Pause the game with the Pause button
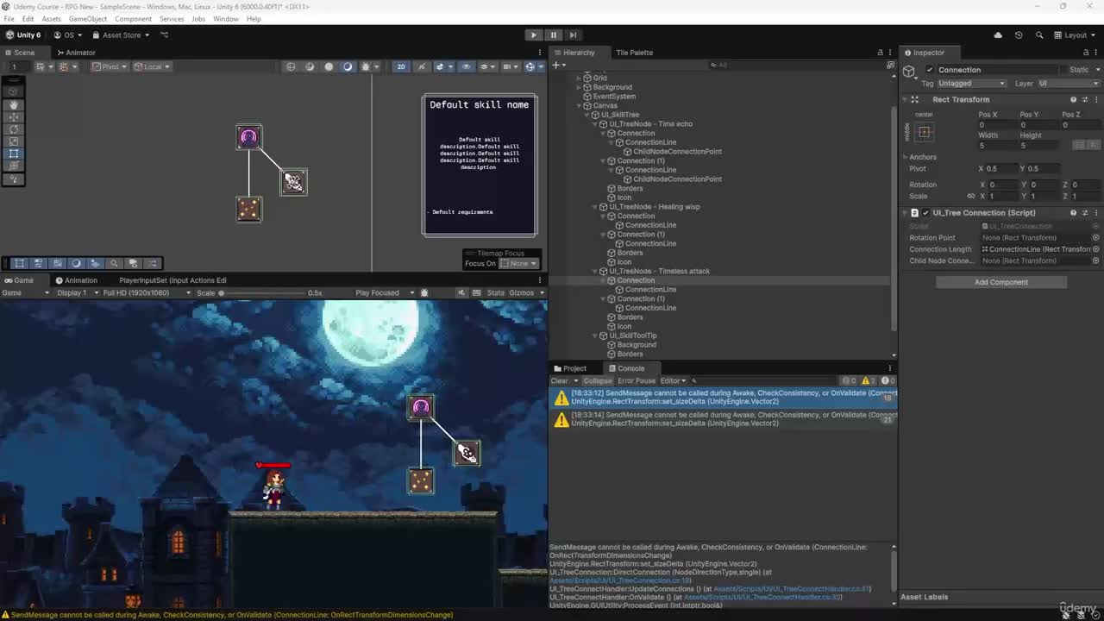1104x621 pixels. [x=554, y=35]
